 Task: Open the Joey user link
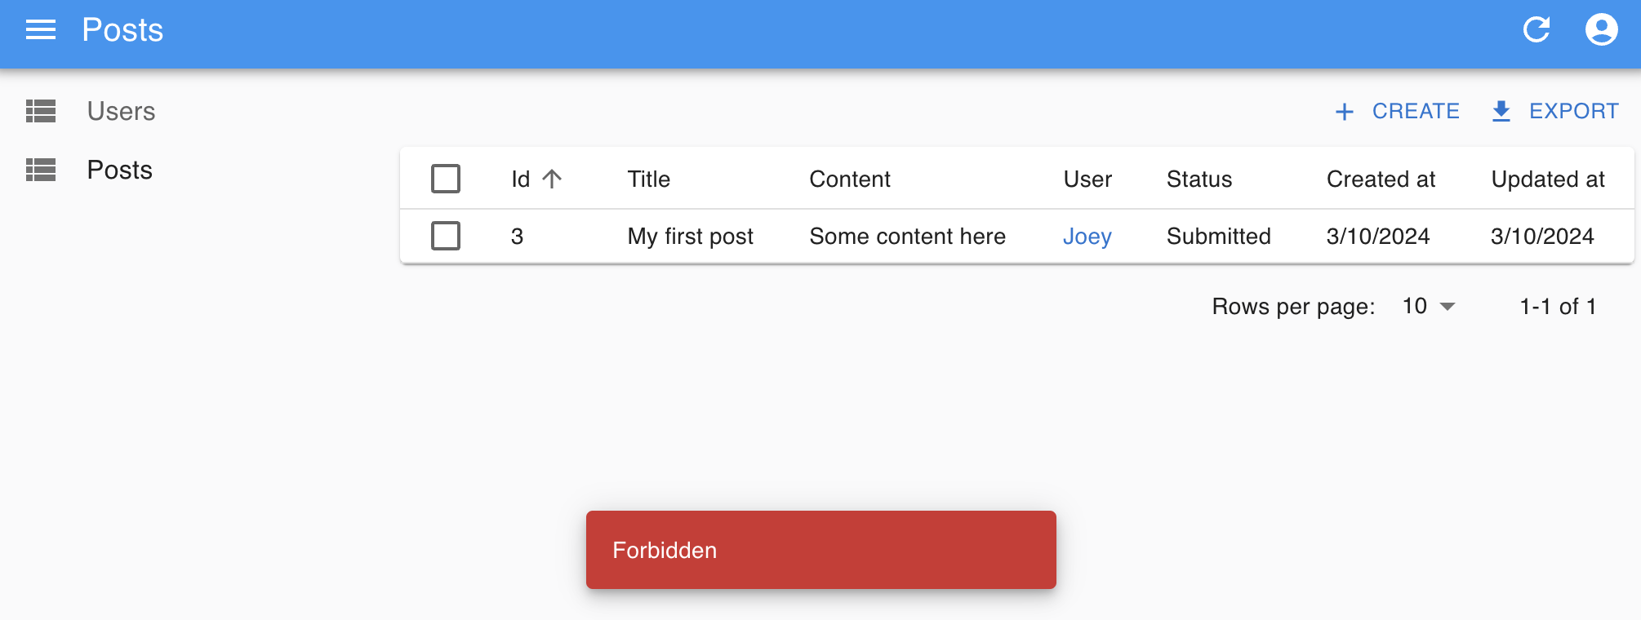point(1087,237)
